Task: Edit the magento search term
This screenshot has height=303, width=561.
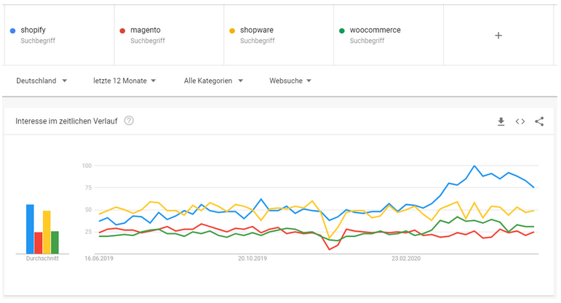Action: click(146, 31)
